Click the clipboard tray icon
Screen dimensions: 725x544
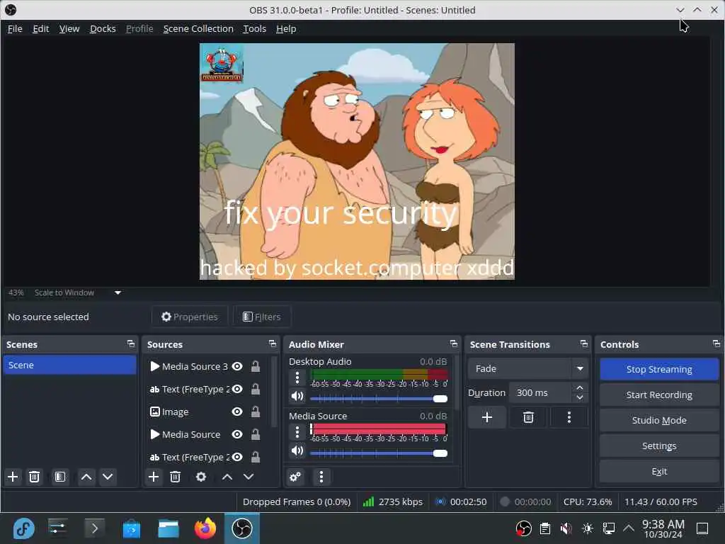click(545, 528)
